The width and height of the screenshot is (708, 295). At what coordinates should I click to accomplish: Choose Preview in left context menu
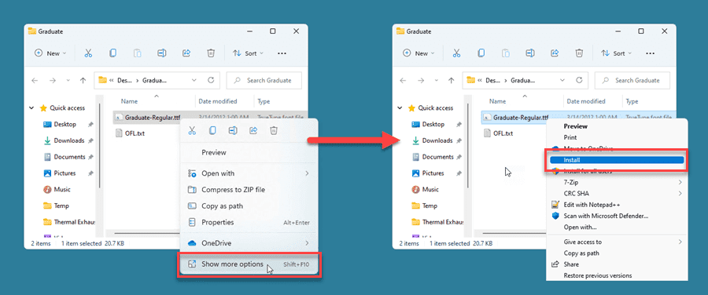[249, 153]
